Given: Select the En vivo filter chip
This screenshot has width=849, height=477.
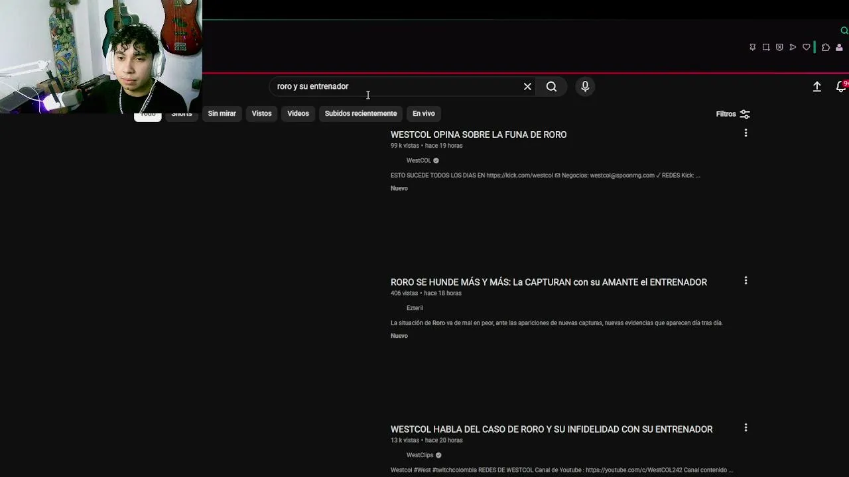Looking at the screenshot, I should [x=423, y=113].
